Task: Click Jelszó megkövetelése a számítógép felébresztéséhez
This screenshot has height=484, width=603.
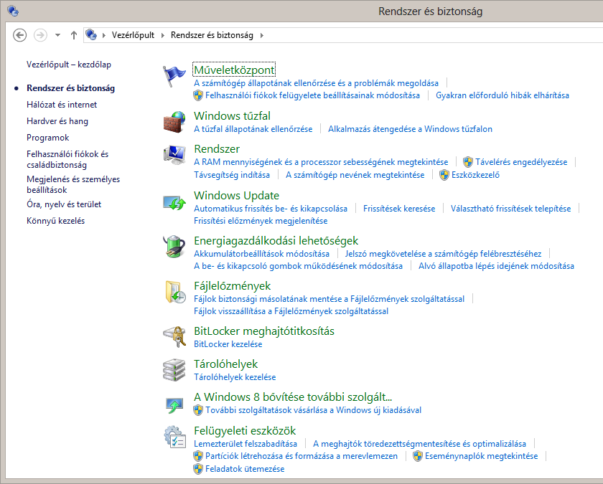Action: pos(443,254)
